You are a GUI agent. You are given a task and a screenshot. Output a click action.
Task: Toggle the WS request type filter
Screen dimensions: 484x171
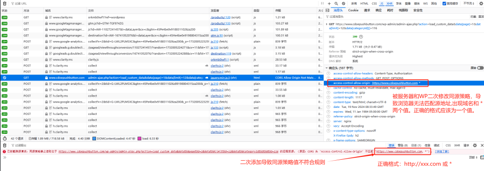[x=425, y=3]
